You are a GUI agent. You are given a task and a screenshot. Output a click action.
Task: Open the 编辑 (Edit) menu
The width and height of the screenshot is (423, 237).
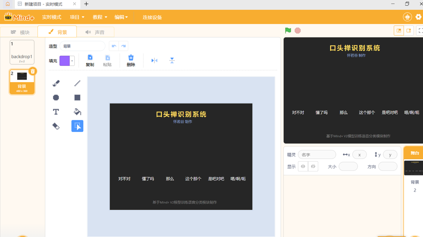point(121,17)
